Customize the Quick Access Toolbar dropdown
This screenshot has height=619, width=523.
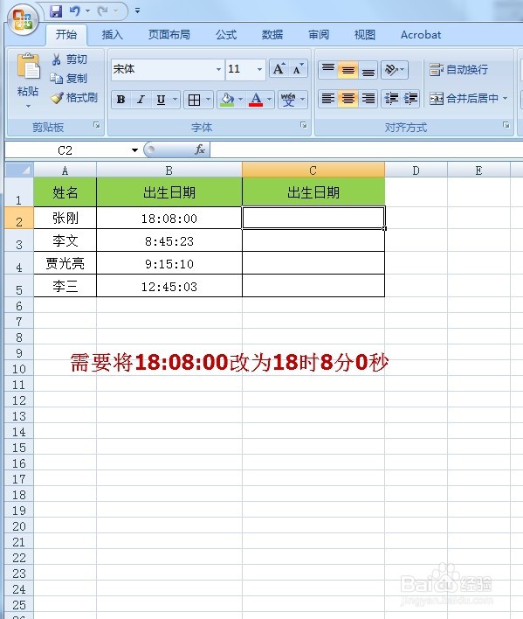tap(137, 11)
